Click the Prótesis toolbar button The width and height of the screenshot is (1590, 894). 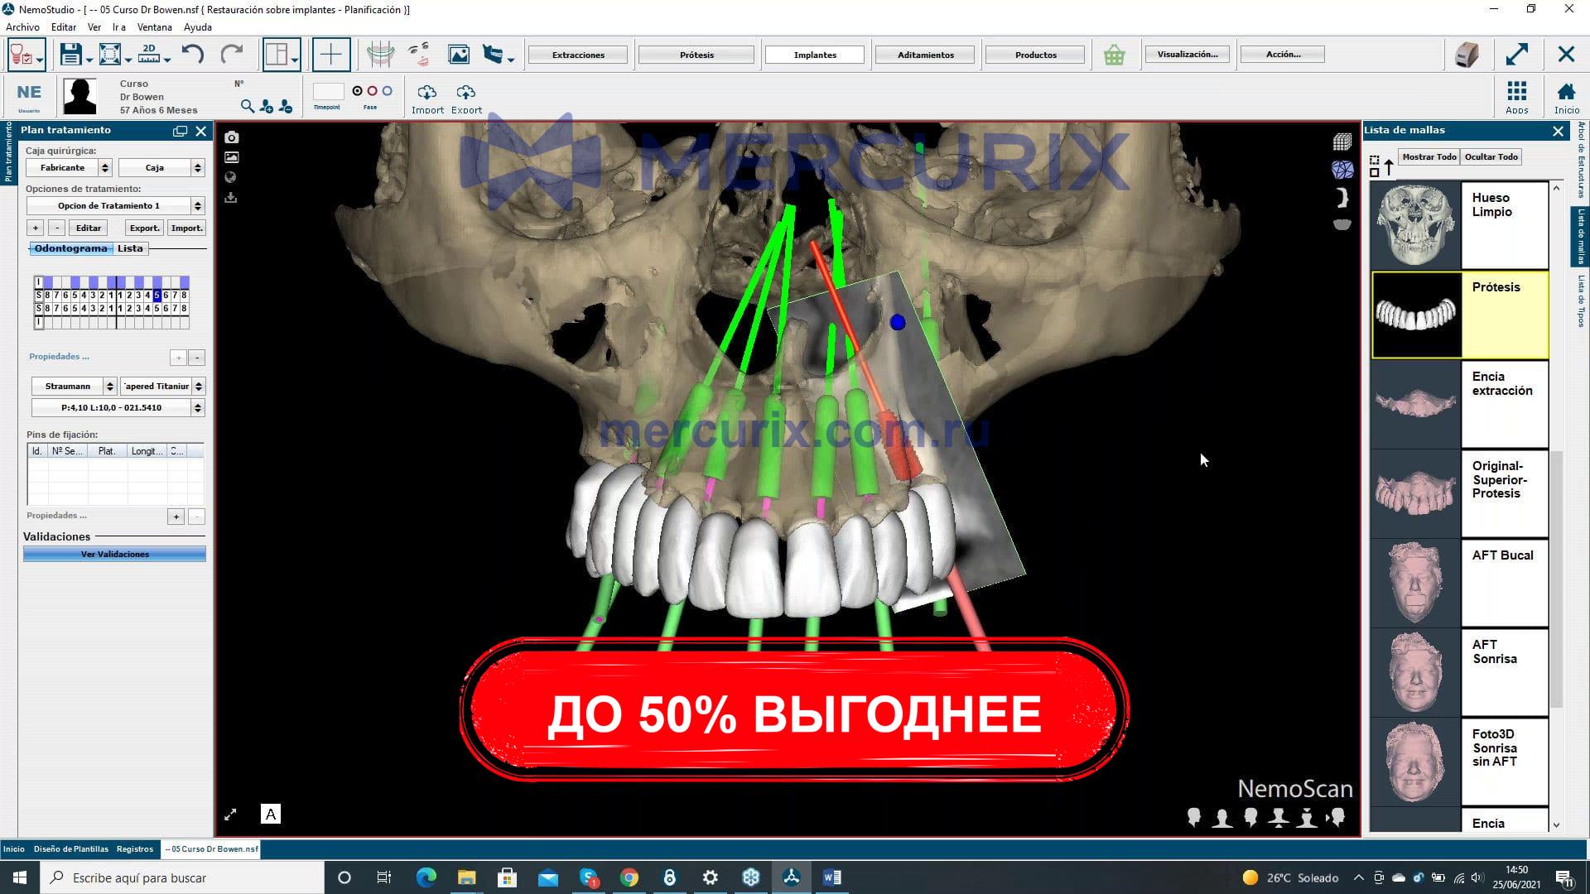pyautogui.click(x=696, y=55)
